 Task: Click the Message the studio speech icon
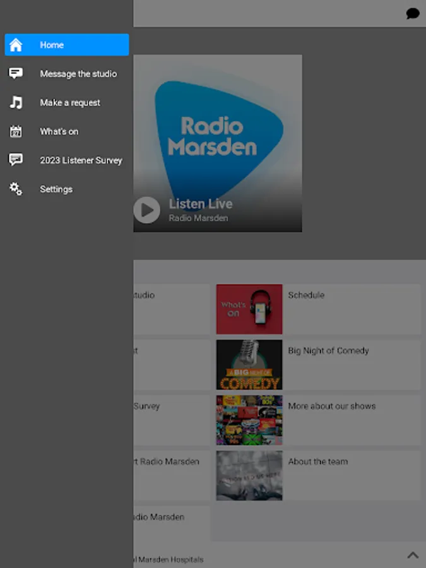(16, 74)
